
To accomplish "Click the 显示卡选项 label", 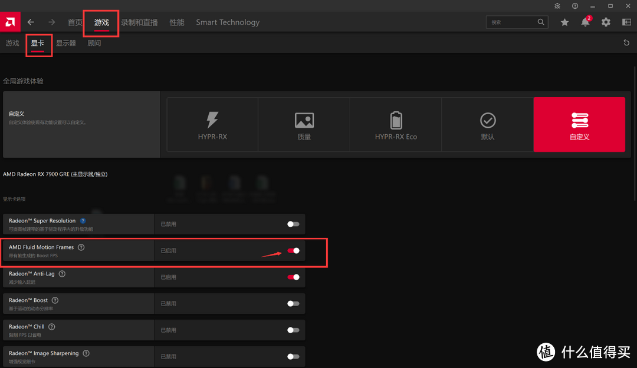I will tap(14, 199).
